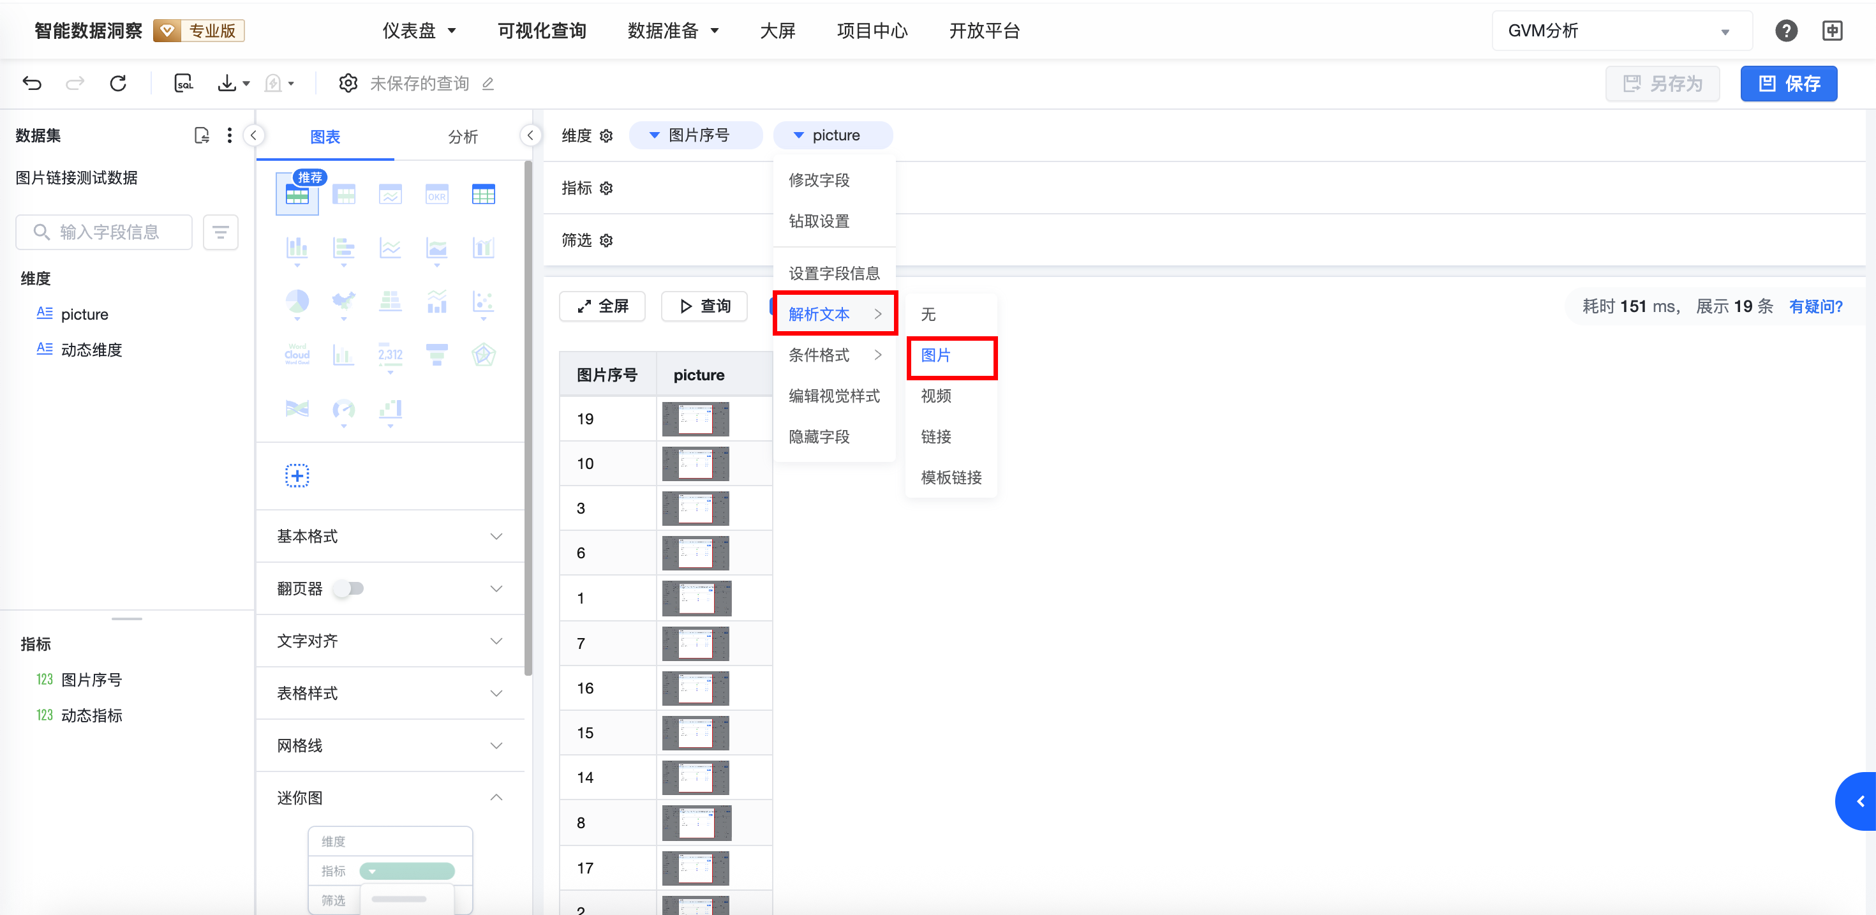Click the 有疑问? link
The image size is (1876, 915).
click(x=1815, y=306)
